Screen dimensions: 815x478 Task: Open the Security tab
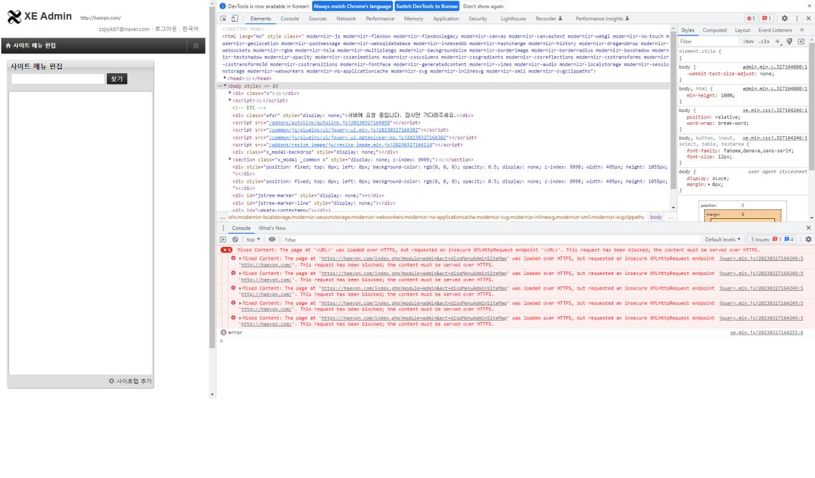pyautogui.click(x=478, y=19)
